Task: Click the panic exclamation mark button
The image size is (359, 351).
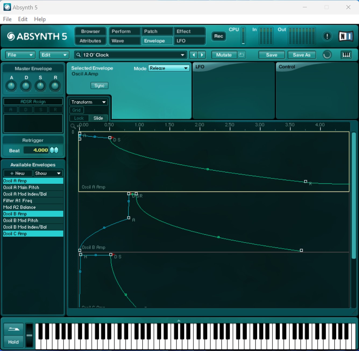Action: pos(327,36)
